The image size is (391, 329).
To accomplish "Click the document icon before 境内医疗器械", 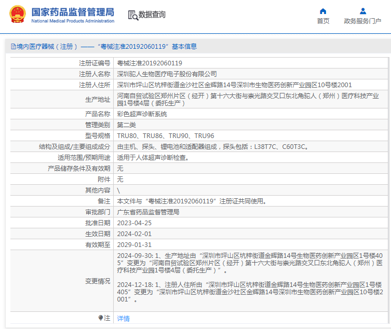I will click(x=13, y=47).
